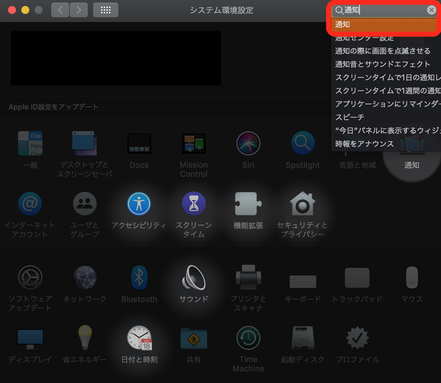Select スクリーンタイムで1週間の通知 suggestion
441x383 pixels.
pos(386,91)
